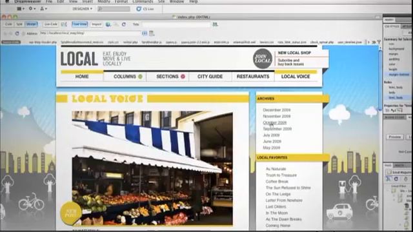This screenshot has width=413, height=232.
Task: Click the search field in application bar
Action: (114, 9)
